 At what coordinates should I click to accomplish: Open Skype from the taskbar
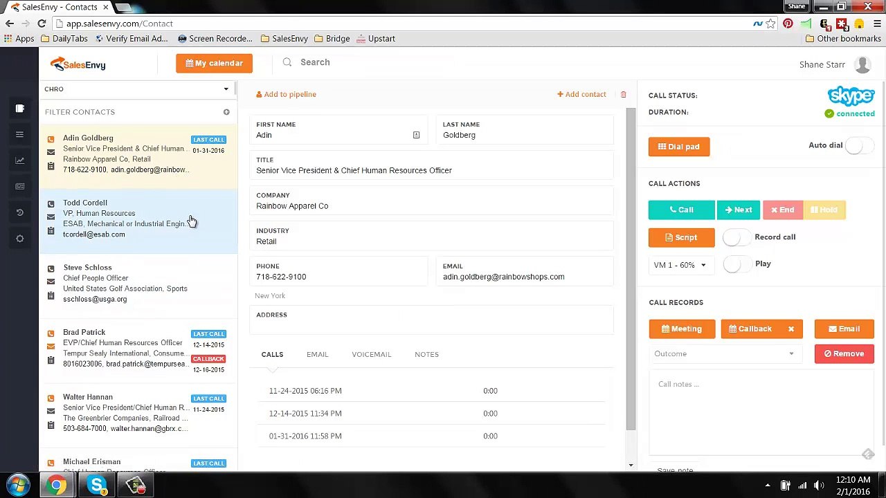pyautogui.click(x=97, y=486)
